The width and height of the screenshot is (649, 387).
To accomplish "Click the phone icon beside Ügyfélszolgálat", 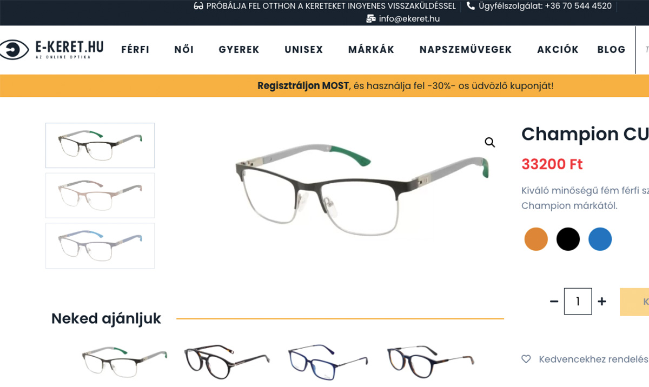I will [x=471, y=6].
